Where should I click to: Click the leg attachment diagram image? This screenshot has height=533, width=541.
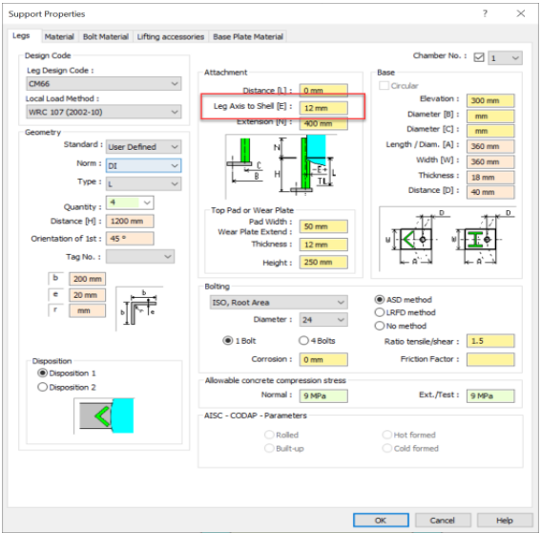pyautogui.click(x=281, y=166)
